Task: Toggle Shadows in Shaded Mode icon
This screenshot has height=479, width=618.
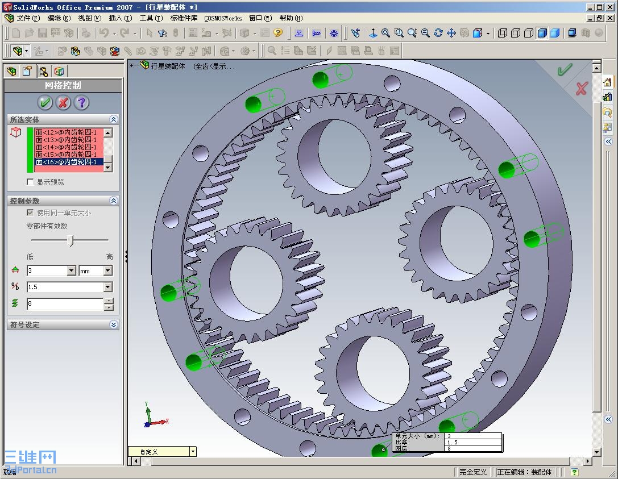Action: [573, 33]
